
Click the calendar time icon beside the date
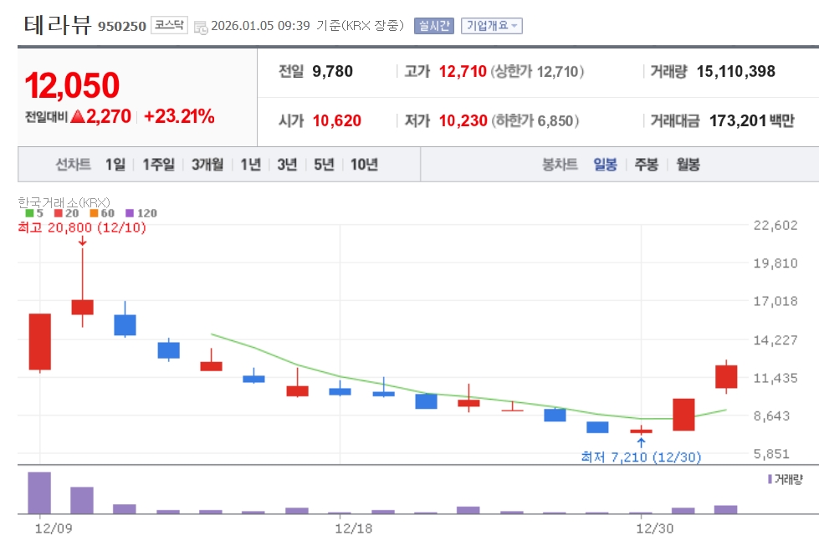201,27
